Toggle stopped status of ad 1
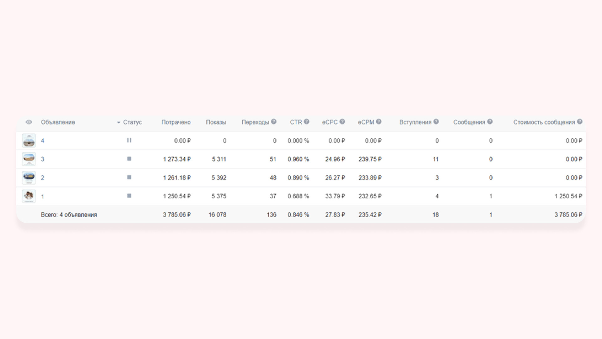602x339 pixels. 129,196
